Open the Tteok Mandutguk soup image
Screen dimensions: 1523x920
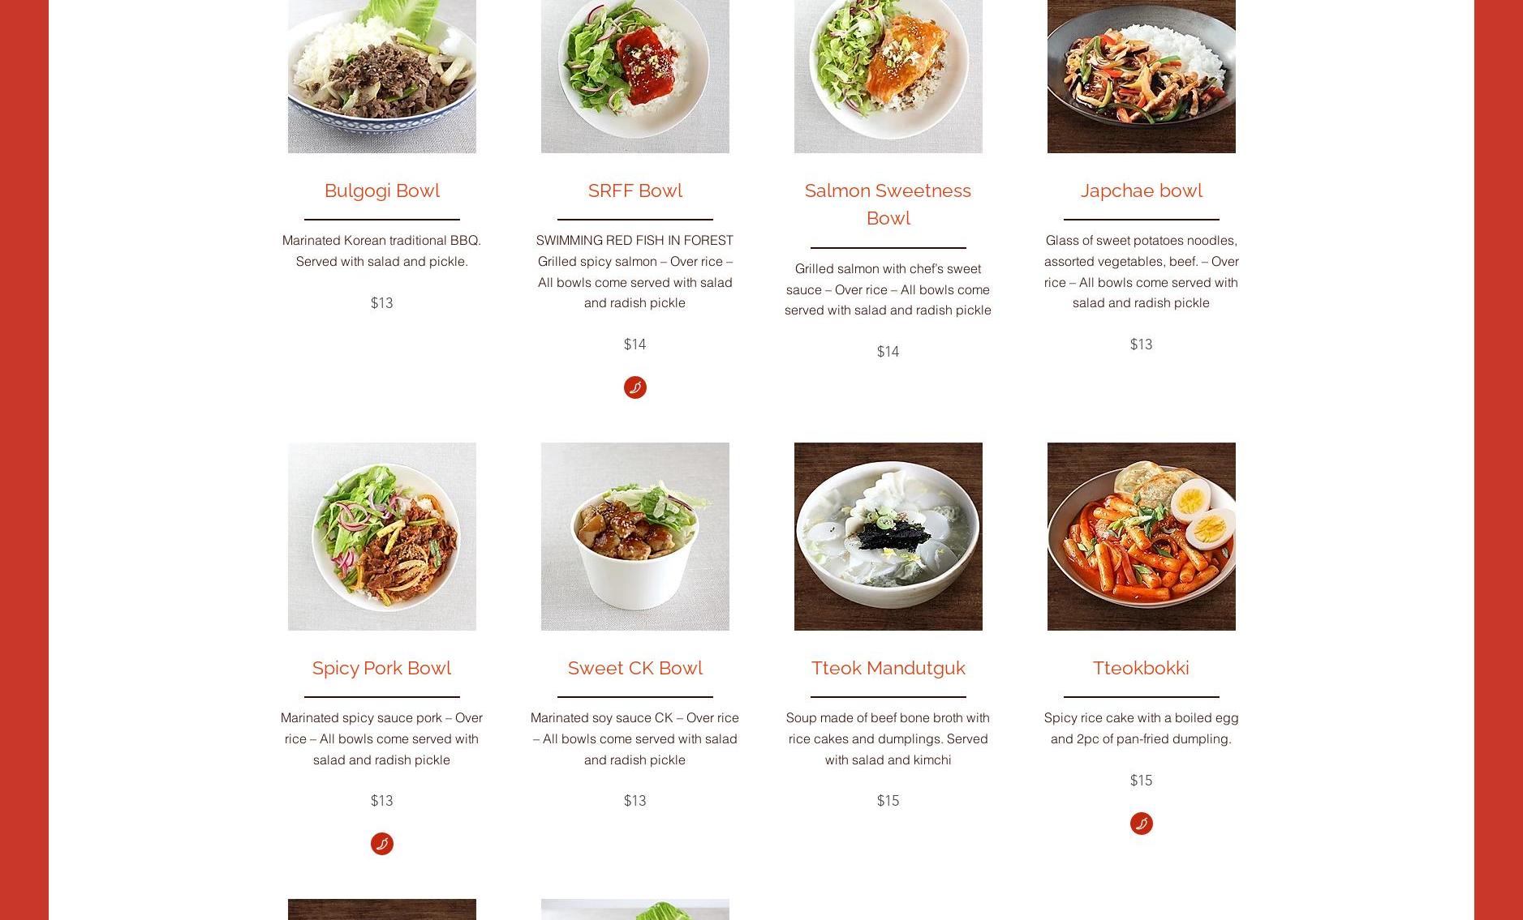[888, 537]
